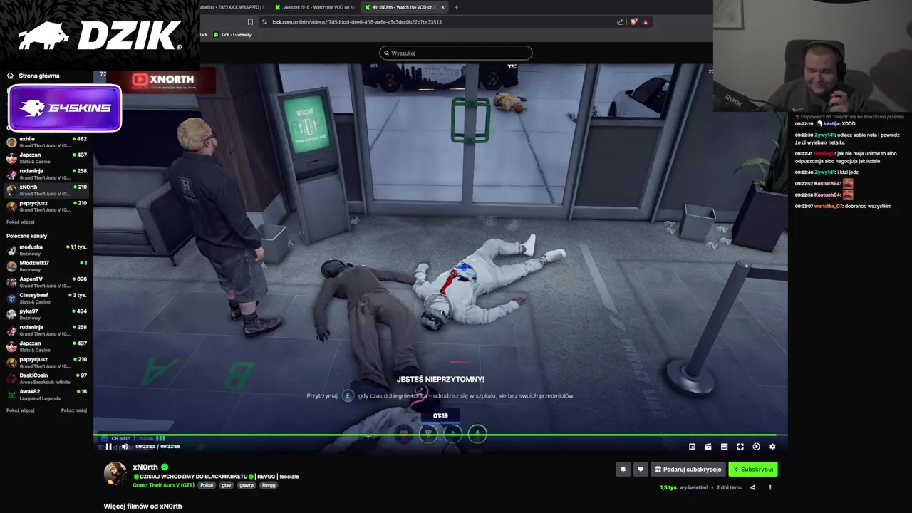Image resolution: width=912 pixels, height=513 pixels.
Task: Click the G4SKINS banner
Action: click(x=65, y=108)
